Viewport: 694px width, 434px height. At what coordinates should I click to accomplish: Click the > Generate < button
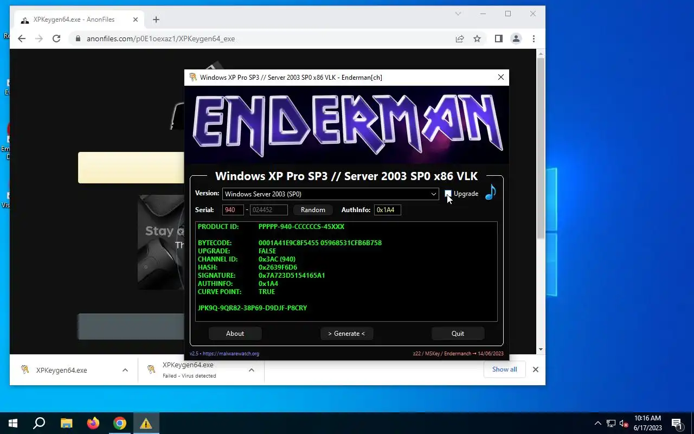(346, 334)
